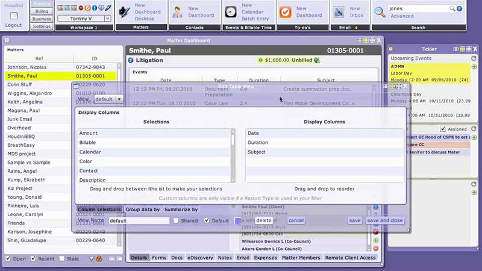This screenshot has height=271, width=482.
Task: Toggle the Default checkbox
Action: 207,220
